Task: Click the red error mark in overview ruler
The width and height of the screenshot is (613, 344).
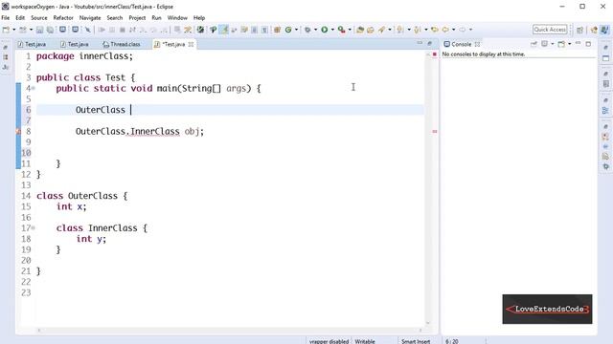Action: tap(434, 132)
